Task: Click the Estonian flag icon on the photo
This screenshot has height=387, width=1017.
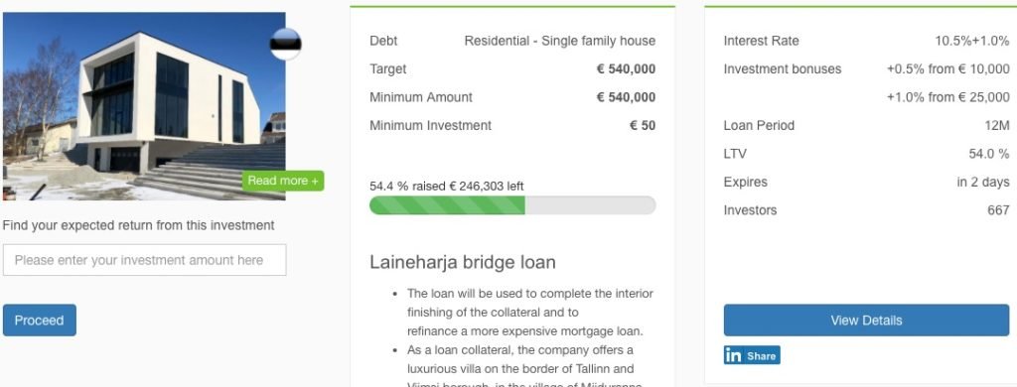Action: pos(285,44)
